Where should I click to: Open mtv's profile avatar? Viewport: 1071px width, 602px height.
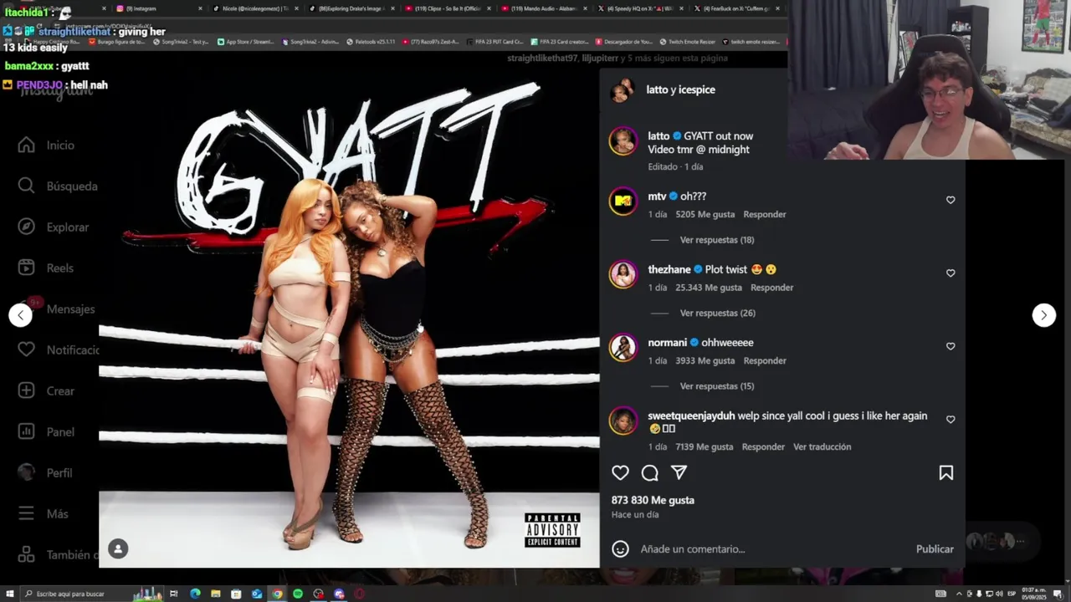[x=623, y=201]
